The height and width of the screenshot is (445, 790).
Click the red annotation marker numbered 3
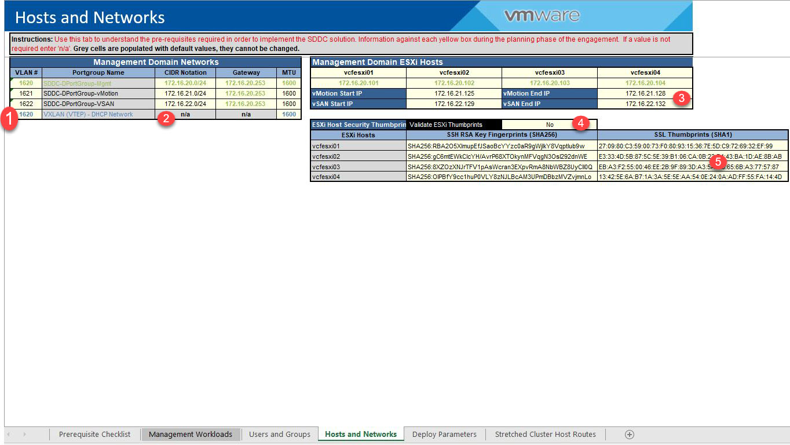(x=682, y=99)
